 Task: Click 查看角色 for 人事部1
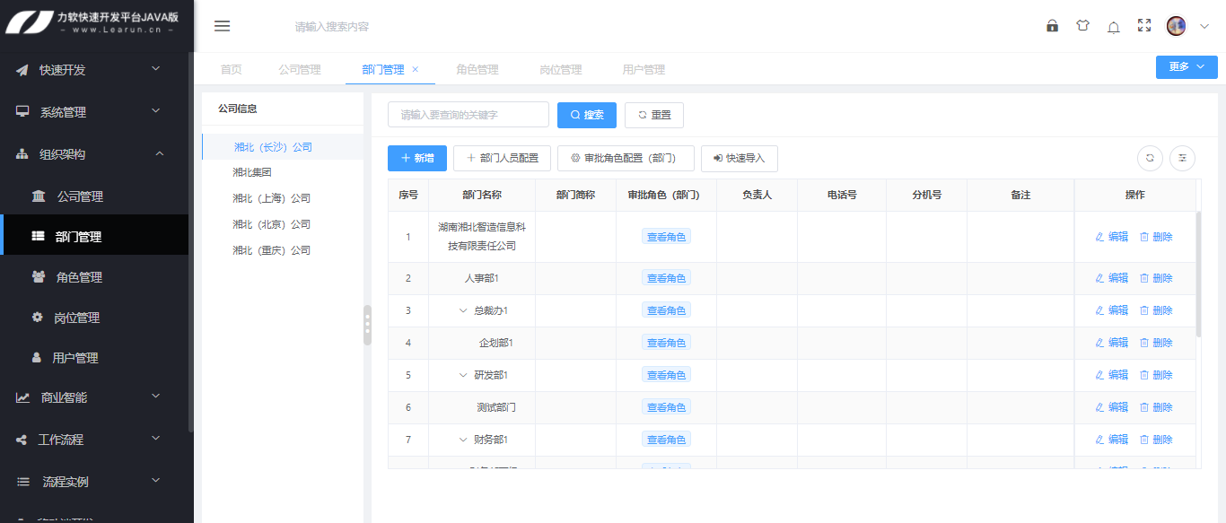point(666,277)
